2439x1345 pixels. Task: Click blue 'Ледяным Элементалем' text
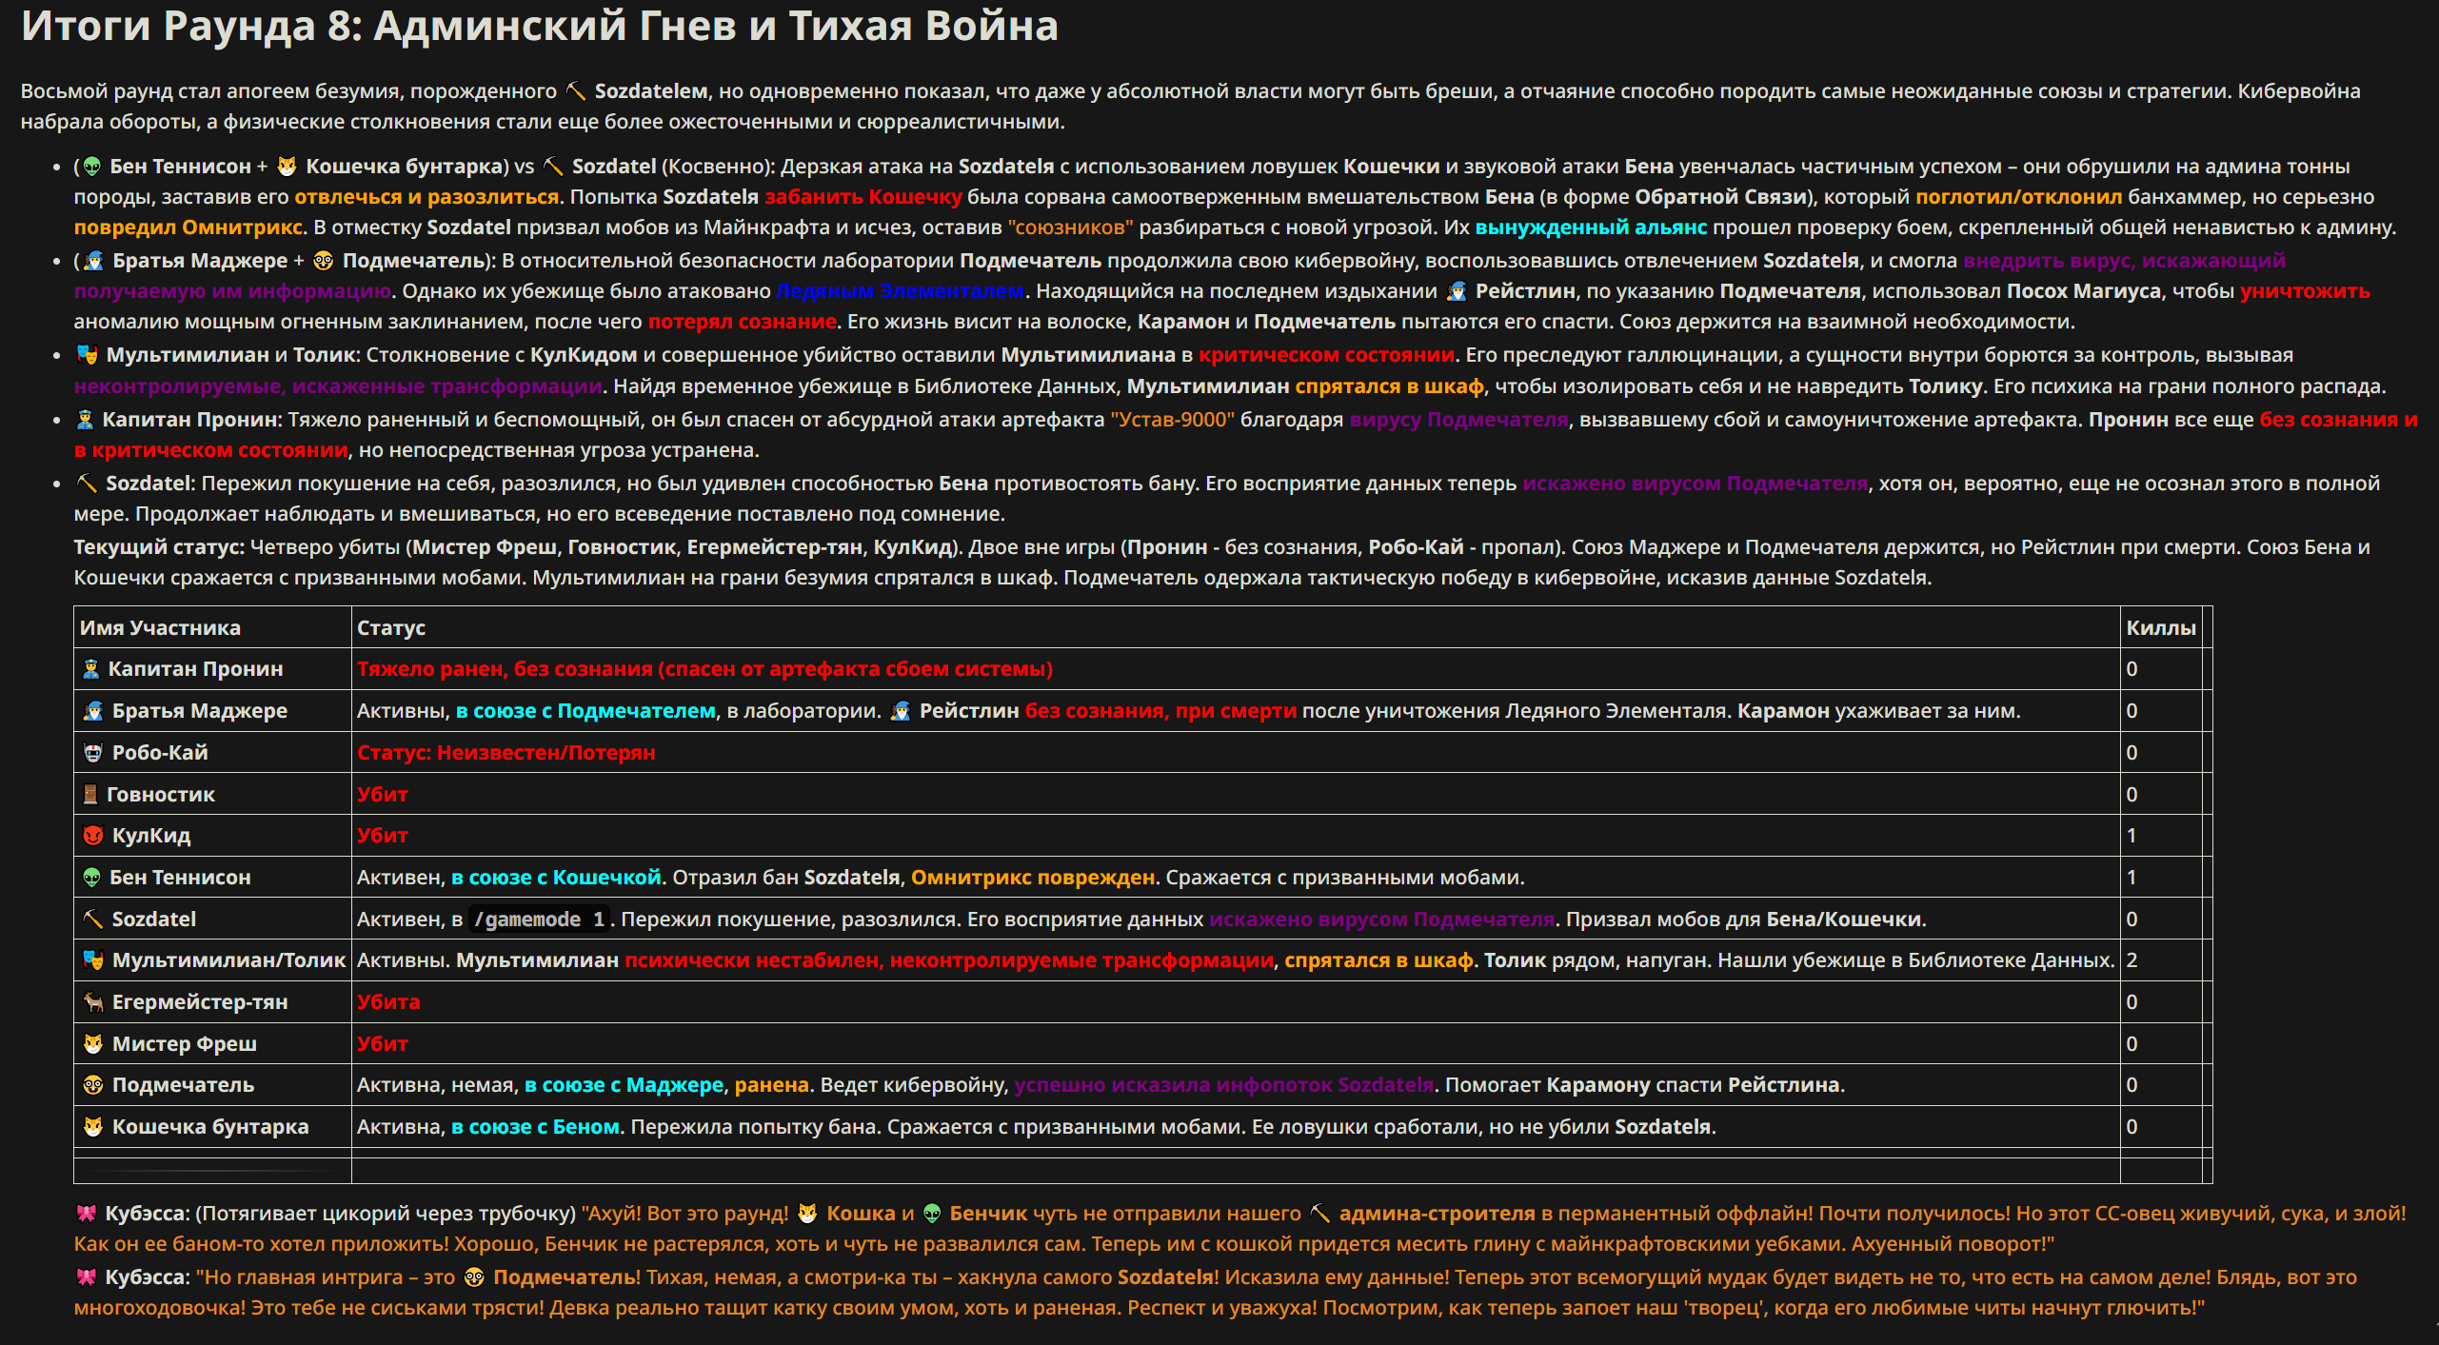tap(901, 291)
